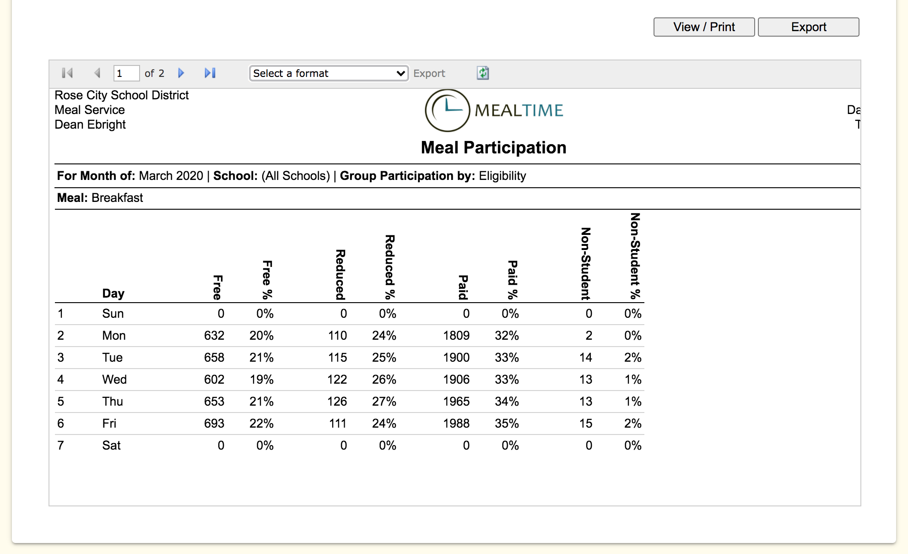Click the current page number field
Viewport: 908px width, 554px height.
(x=126, y=73)
